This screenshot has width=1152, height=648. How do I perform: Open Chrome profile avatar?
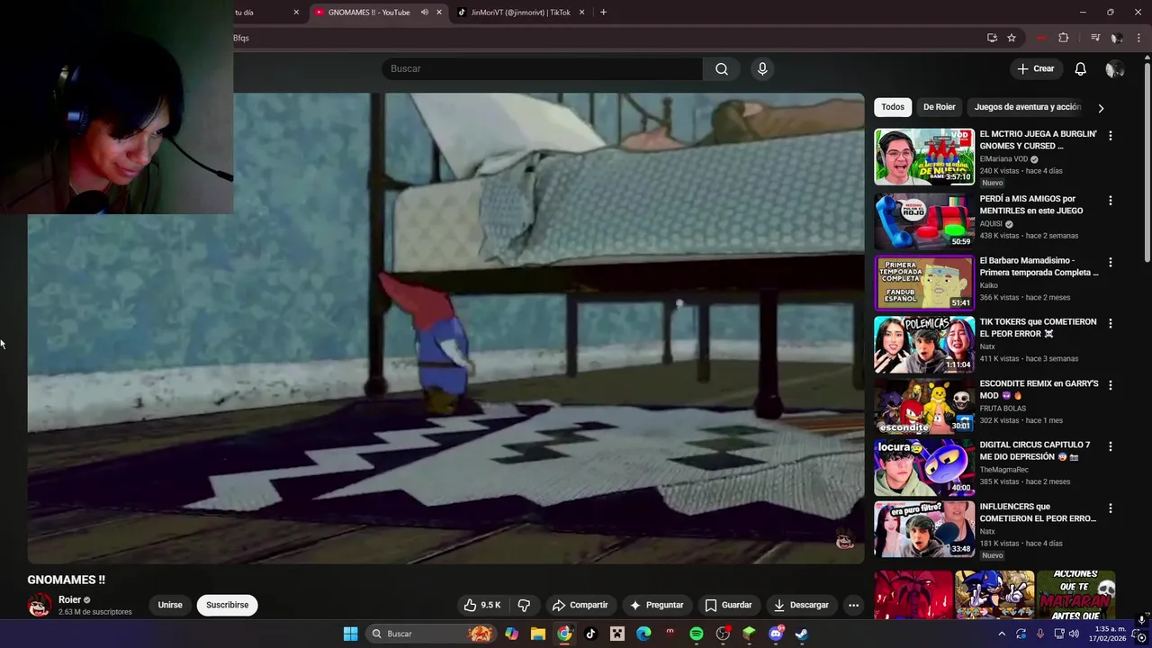tap(1117, 38)
